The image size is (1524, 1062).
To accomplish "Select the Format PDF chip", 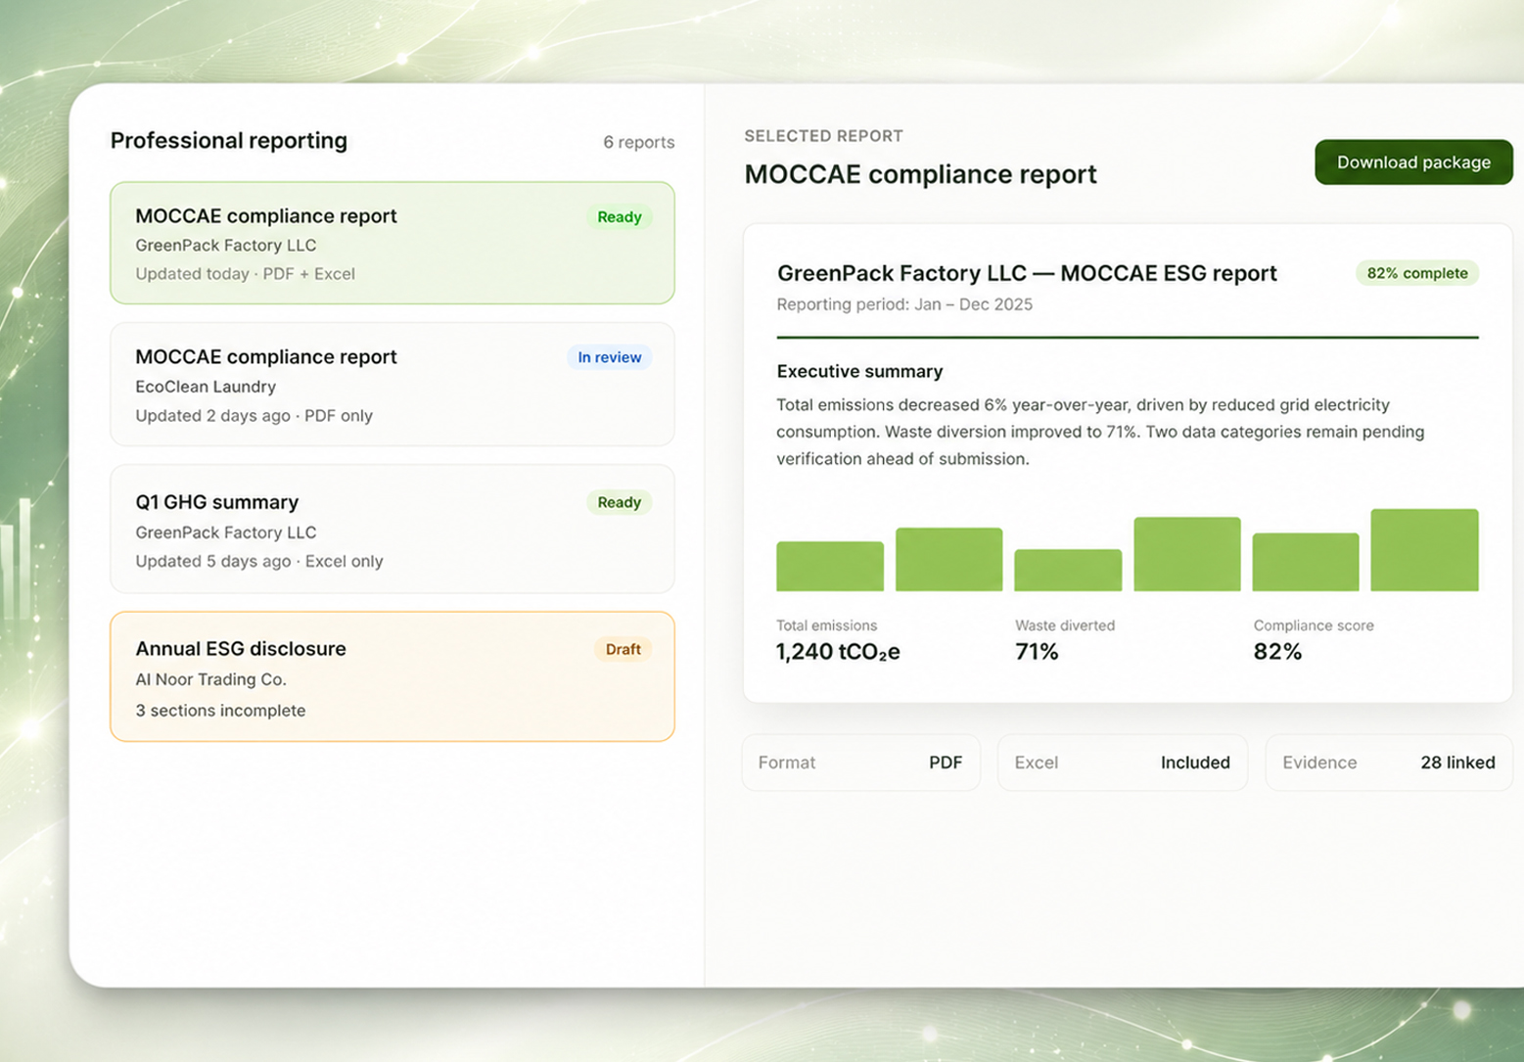I will pos(860,762).
